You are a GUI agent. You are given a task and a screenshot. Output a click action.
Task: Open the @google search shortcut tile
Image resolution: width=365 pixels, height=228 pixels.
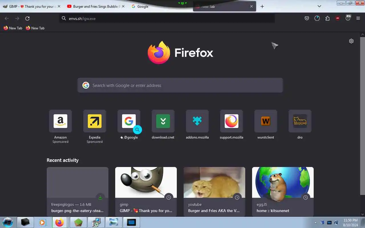coord(129,125)
